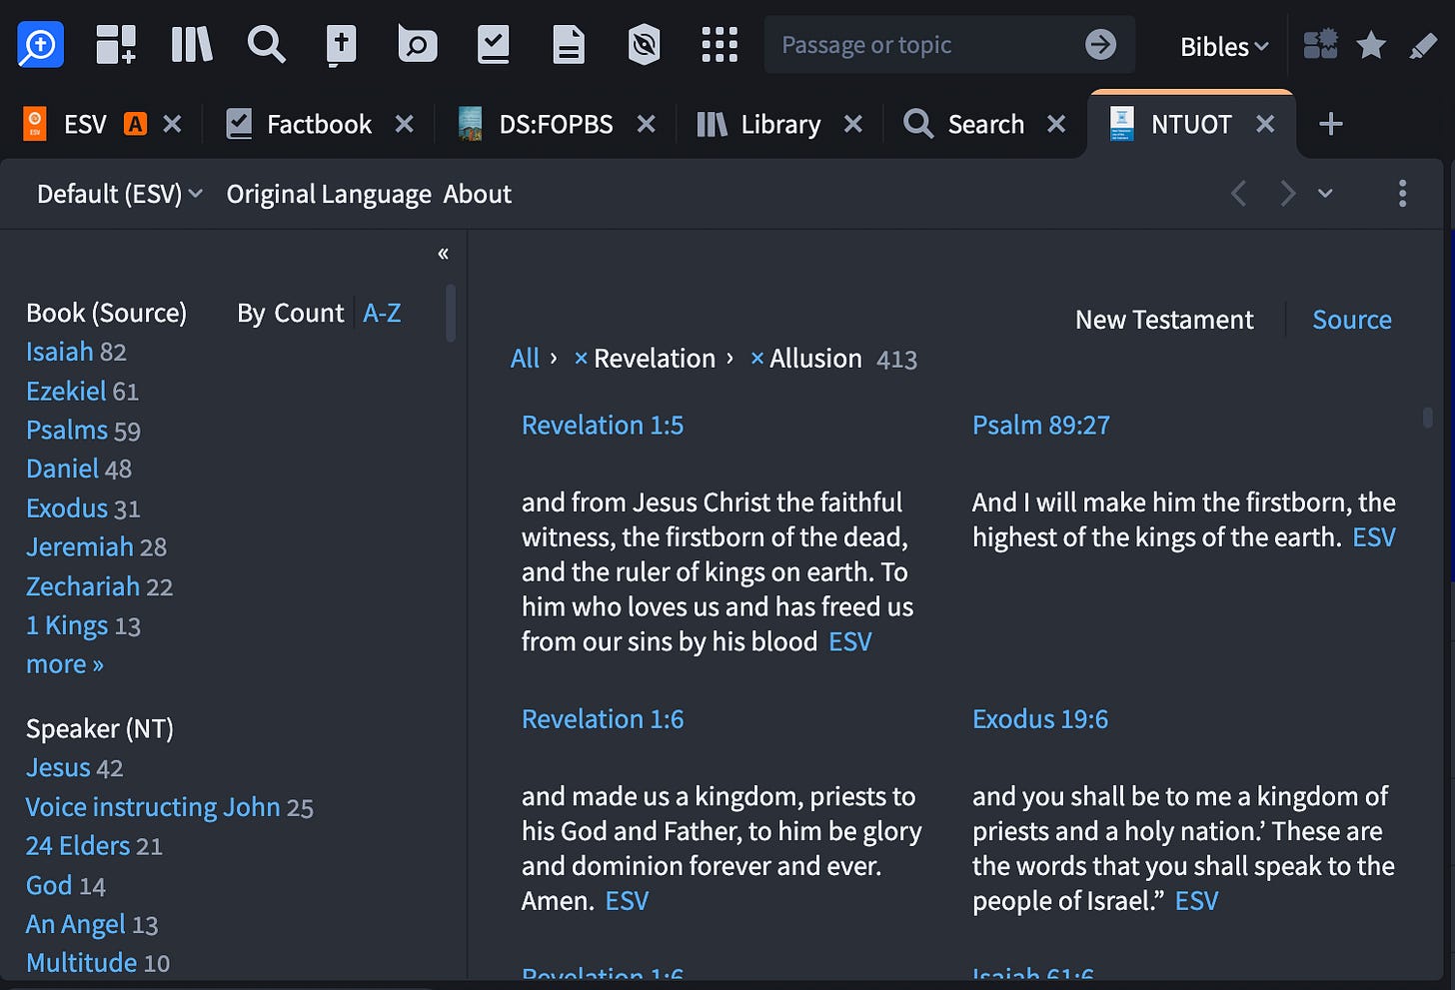Sort book sources By Count
1455x990 pixels.
pyautogui.click(x=290, y=313)
